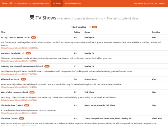The image size is (168, 126).
Task: Select title 90 Day: The Last Resort (2023)
Action: [x=15, y=37]
